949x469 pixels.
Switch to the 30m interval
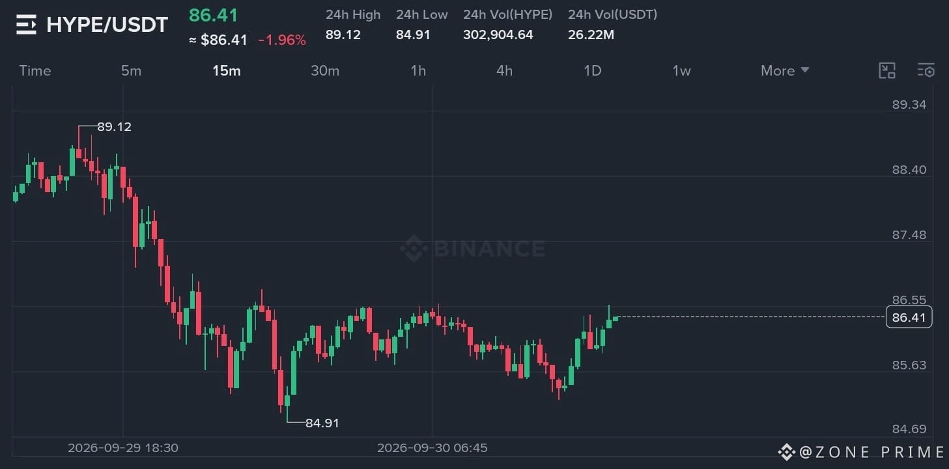tap(325, 70)
